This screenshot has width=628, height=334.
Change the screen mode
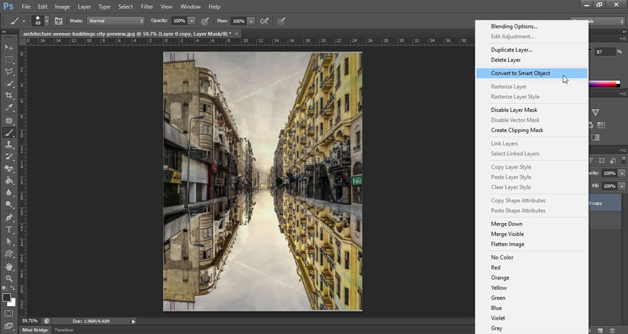pos(9,325)
